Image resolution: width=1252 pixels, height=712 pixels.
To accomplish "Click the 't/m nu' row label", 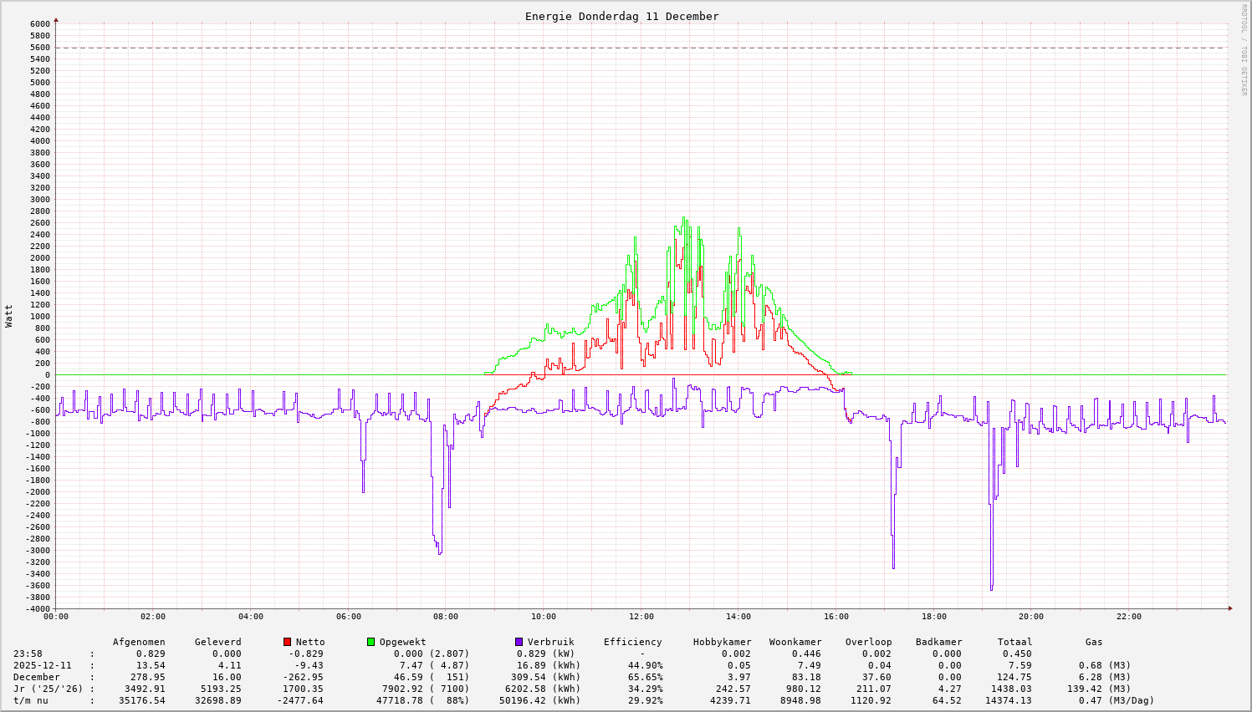I will tap(31, 700).
